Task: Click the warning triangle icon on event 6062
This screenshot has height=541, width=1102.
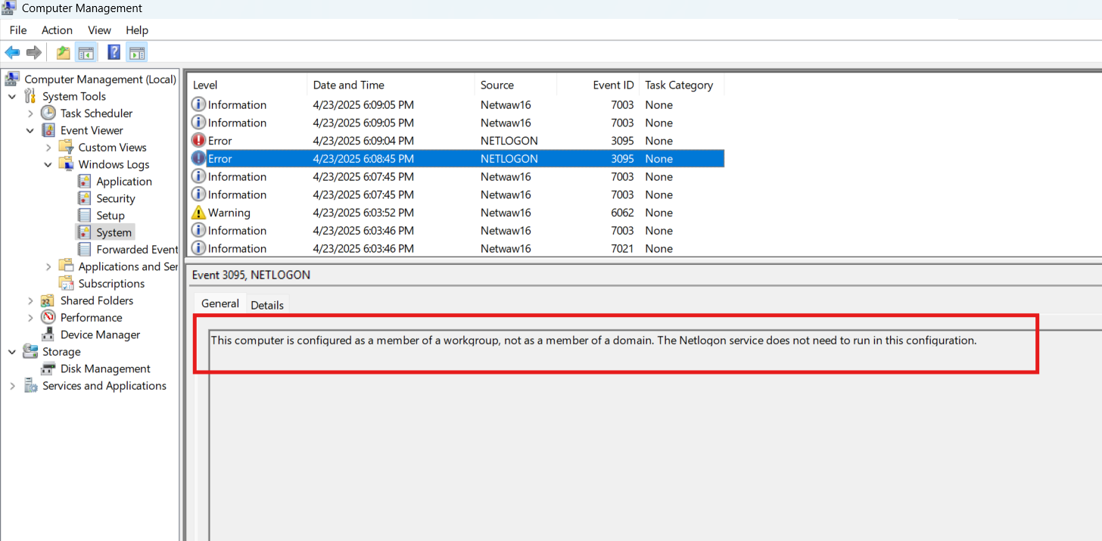Action: click(x=198, y=213)
